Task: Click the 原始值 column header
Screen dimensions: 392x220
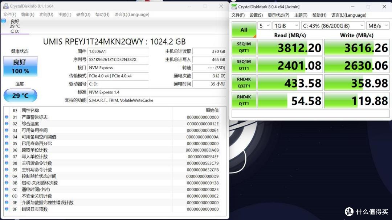Action: [212, 111]
